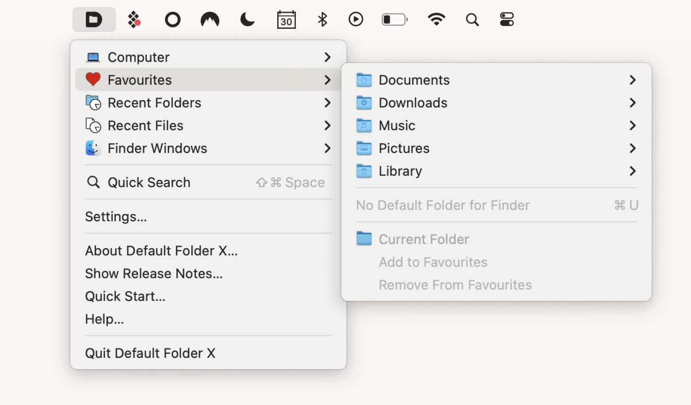Click the Quick Search magnifier icon
This screenshot has height=405, width=691.
(93, 182)
